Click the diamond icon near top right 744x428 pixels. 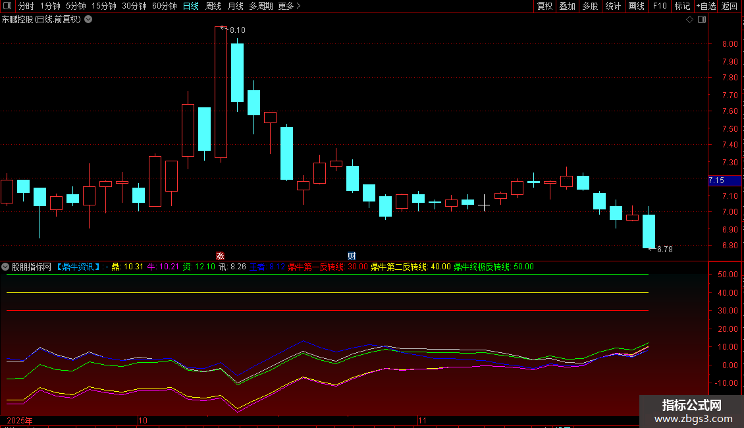(x=689, y=20)
